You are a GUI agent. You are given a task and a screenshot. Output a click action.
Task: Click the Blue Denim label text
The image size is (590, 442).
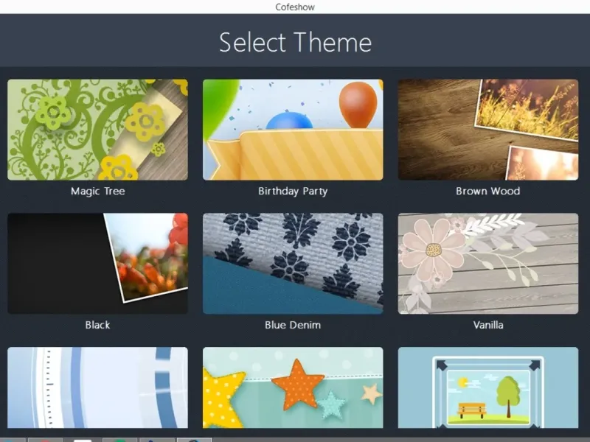click(x=293, y=325)
